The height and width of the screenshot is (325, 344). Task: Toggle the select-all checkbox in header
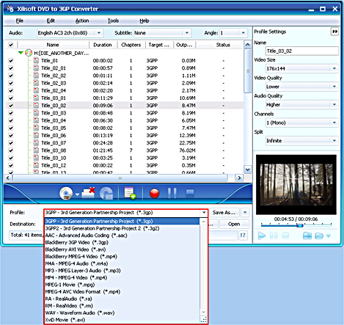tap(11, 45)
